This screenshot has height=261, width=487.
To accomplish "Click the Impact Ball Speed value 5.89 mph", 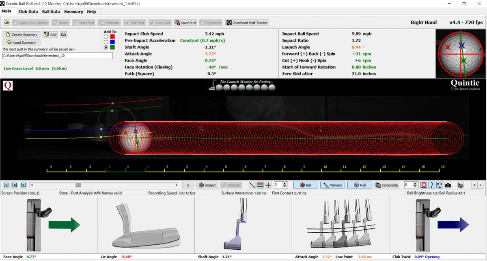I will point(362,34).
